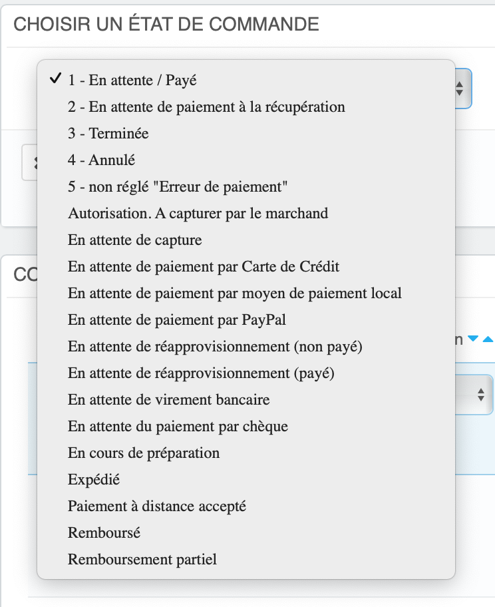
Task: Select 'Remboursement partiel' option
Action: pos(246,559)
